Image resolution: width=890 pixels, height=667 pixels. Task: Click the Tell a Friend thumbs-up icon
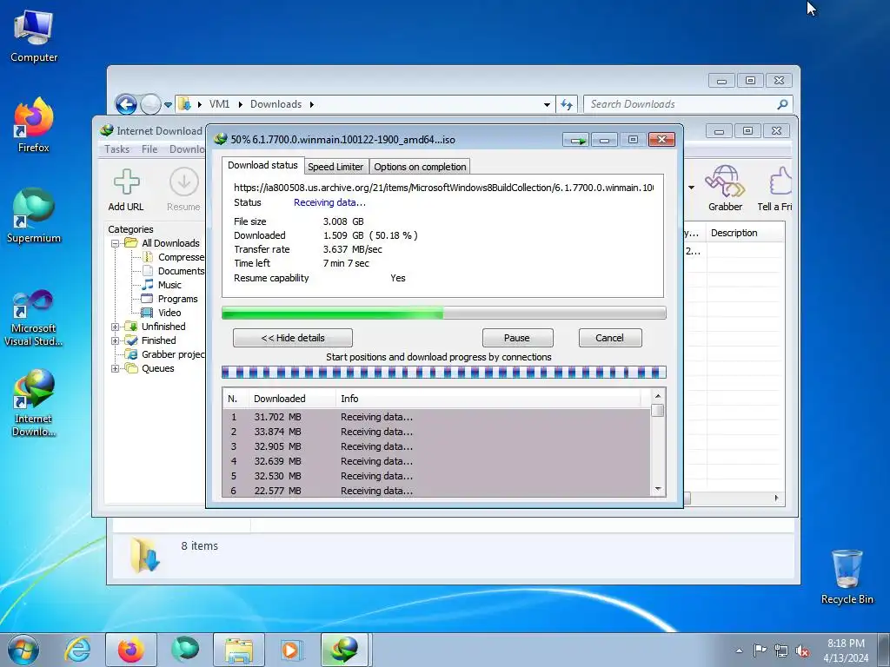(780, 182)
